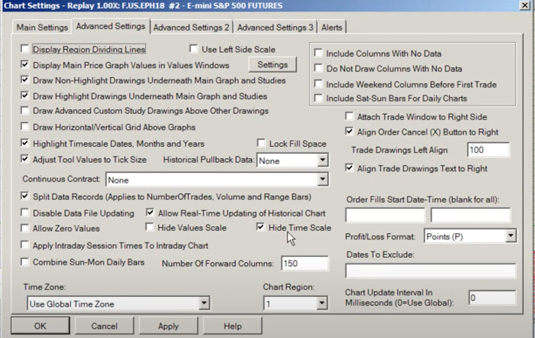This screenshot has width=535, height=338.
Task: Toggle Align Order Cancel (X) Button to Right
Action: click(x=349, y=131)
